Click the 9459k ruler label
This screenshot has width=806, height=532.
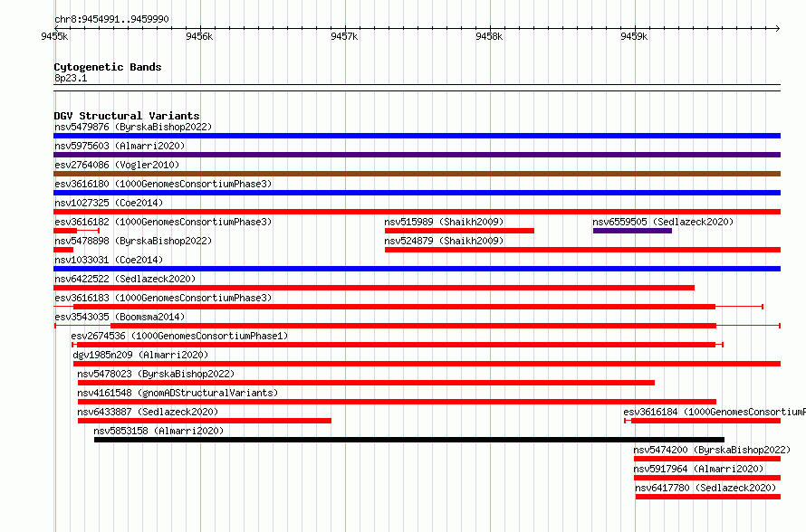click(634, 36)
